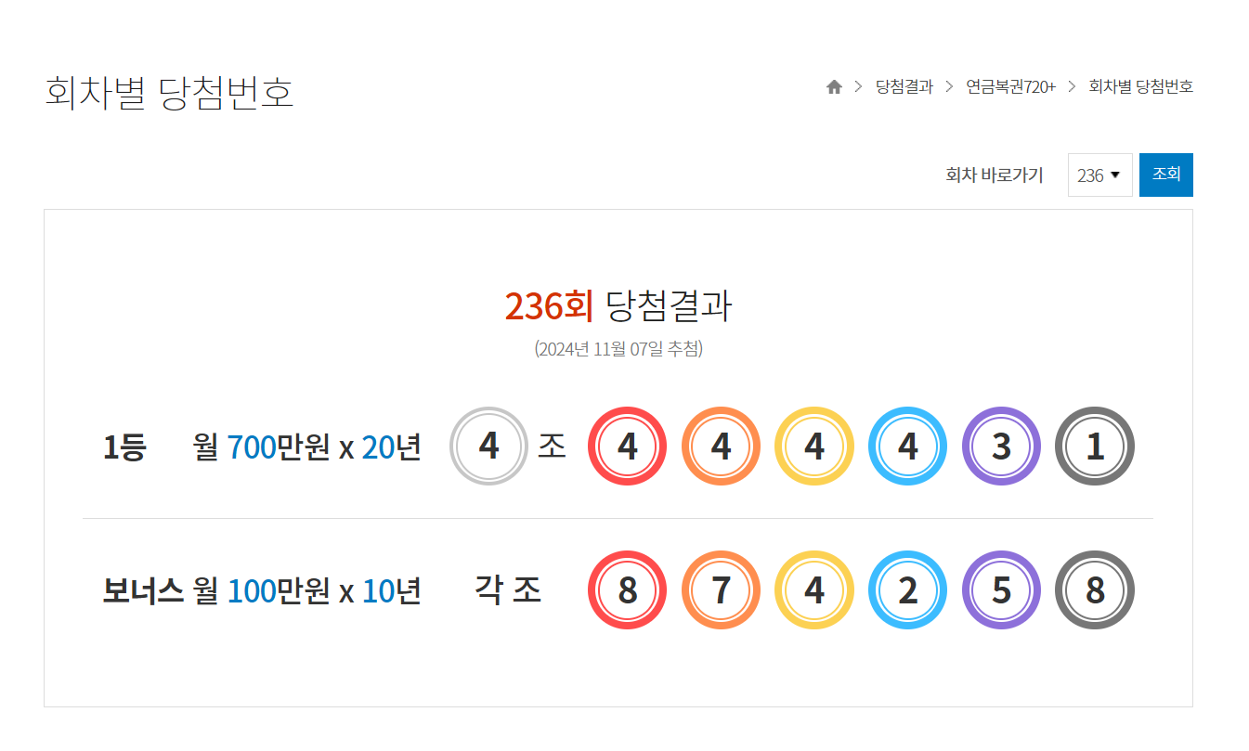Select the blue bonus ball showing 2
Screen dimensions: 1249x751
click(x=908, y=590)
